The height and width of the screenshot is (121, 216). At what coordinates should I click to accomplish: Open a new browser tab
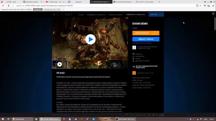click(x=159, y=2)
